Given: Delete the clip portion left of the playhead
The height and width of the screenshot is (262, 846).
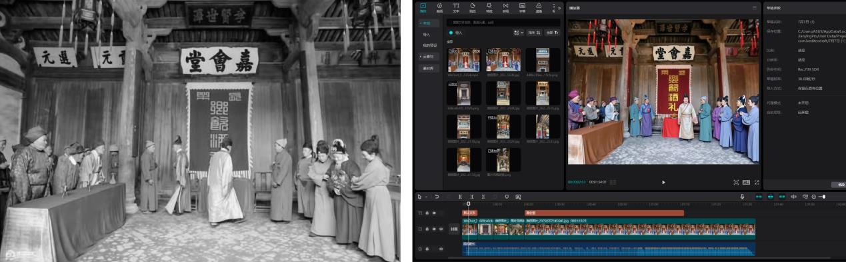Looking at the screenshot, I should pos(472,197).
